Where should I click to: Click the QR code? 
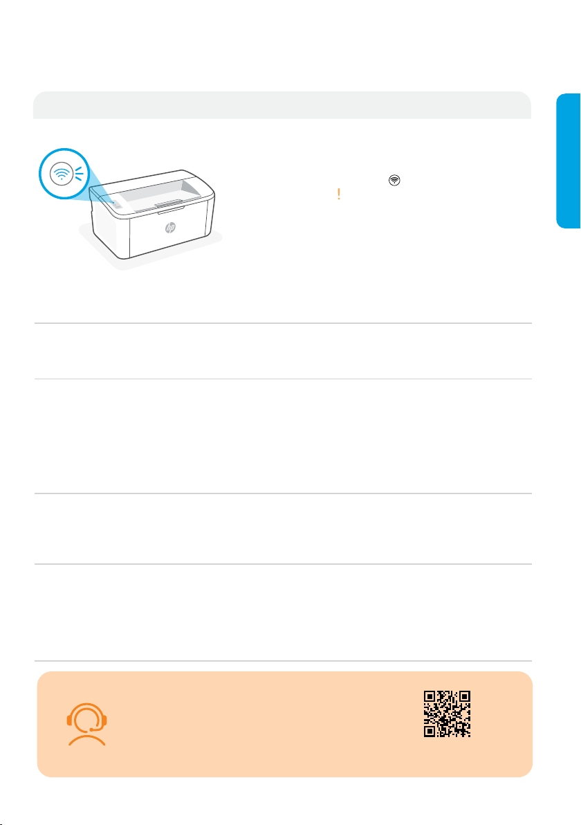pyautogui.click(x=447, y=714)
